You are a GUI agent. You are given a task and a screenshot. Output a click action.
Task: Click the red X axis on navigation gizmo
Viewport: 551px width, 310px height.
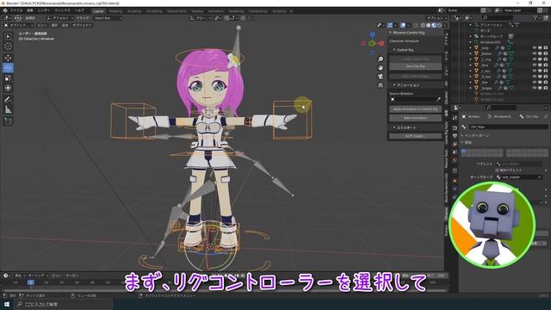[381, 43]
